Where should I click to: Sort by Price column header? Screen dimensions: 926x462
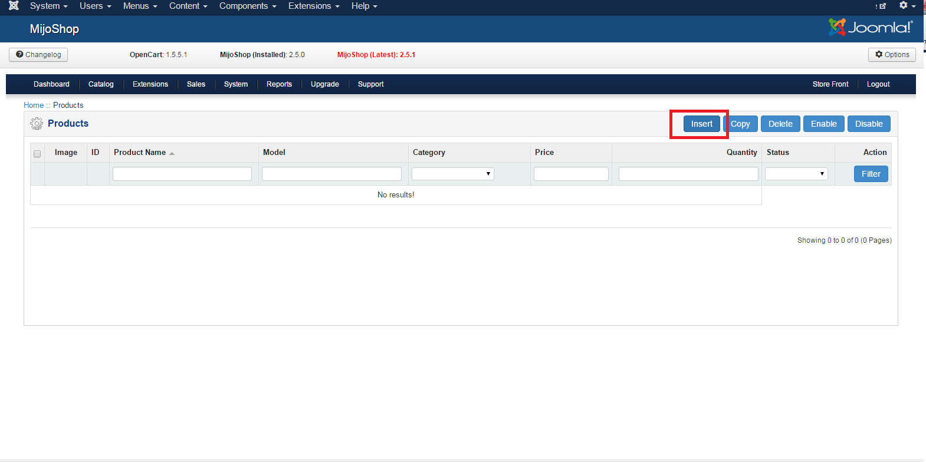[x=544, y=152]
